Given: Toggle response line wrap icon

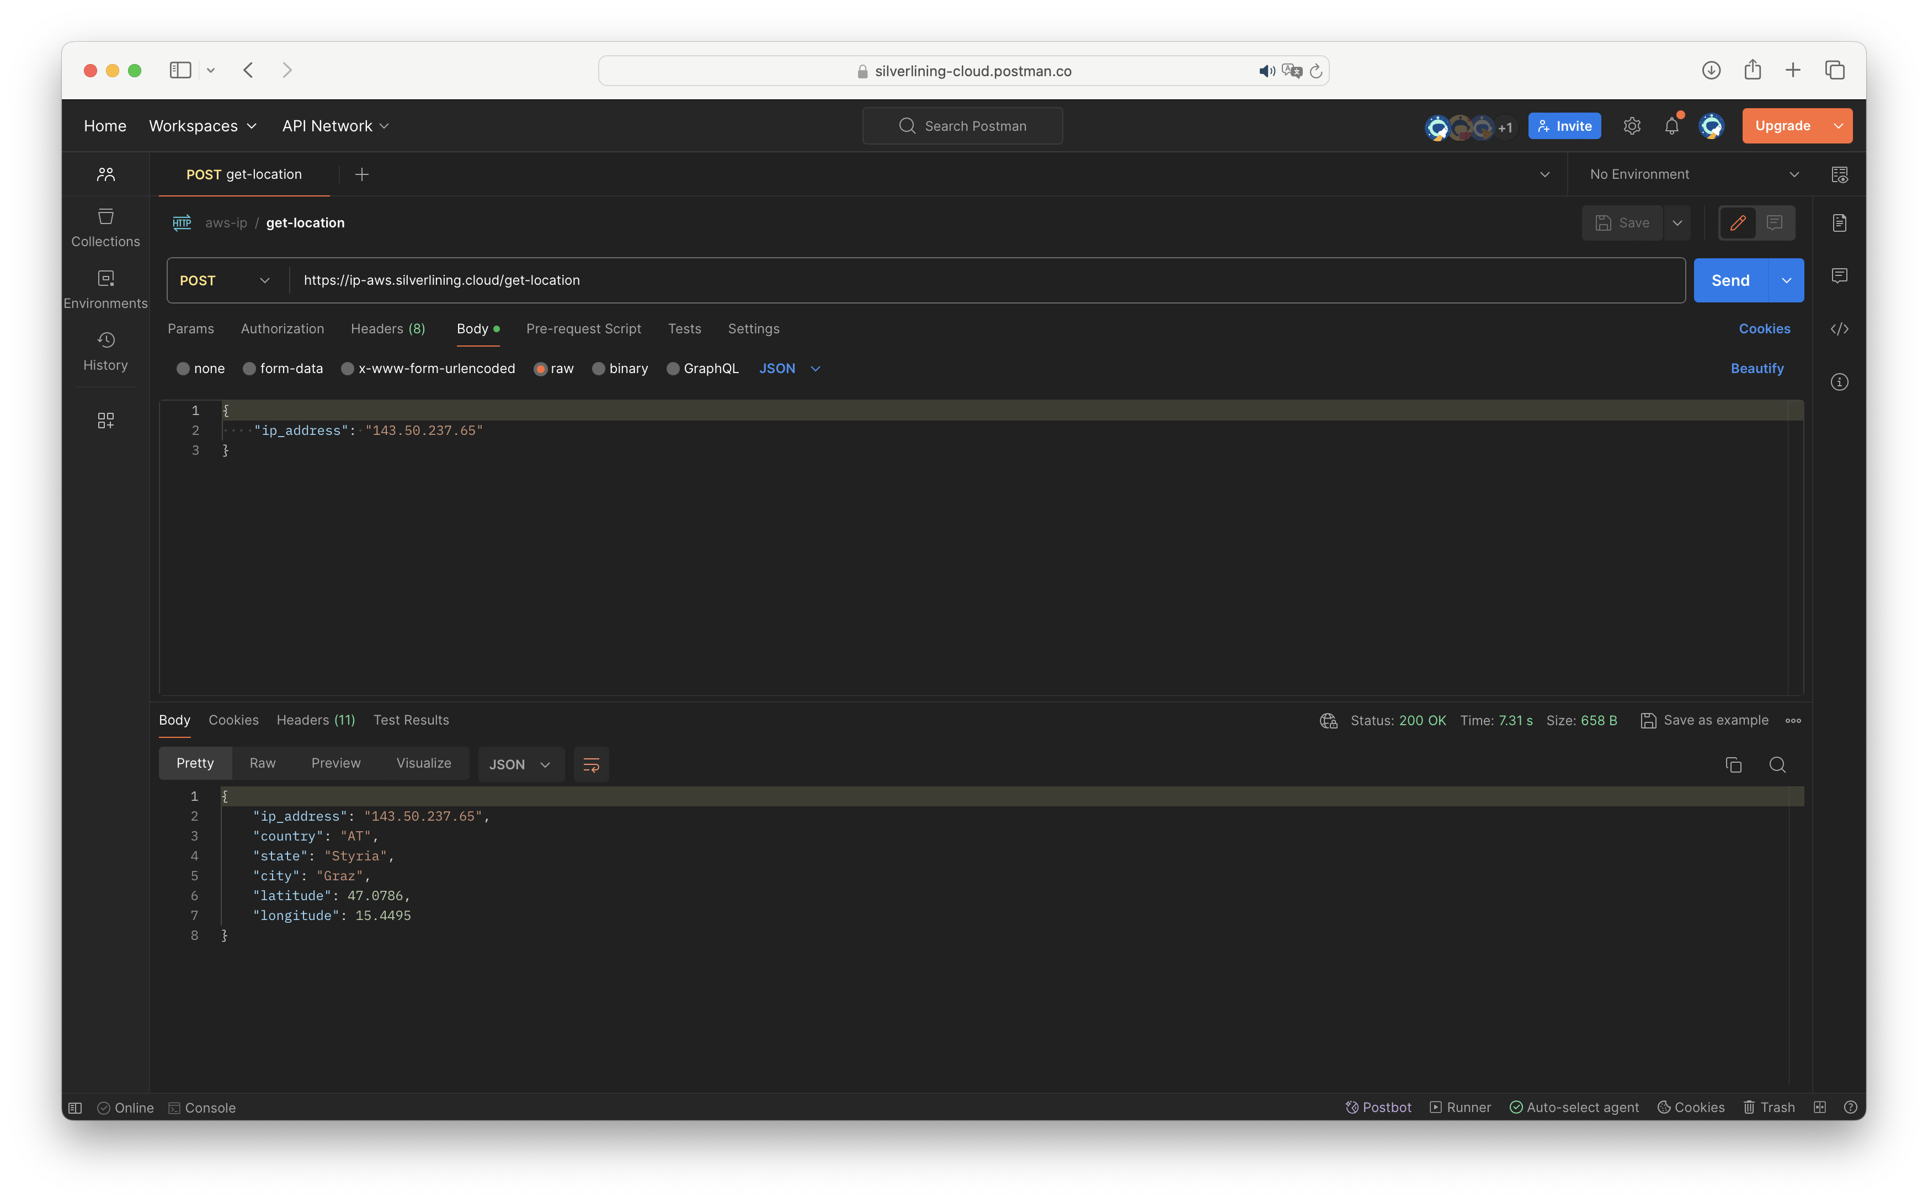Looking at the screenshot, I should (x=592, y=765).
